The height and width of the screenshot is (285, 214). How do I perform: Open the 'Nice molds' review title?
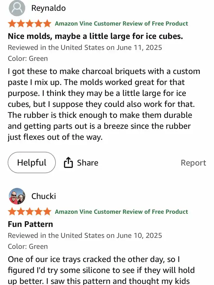95,36
